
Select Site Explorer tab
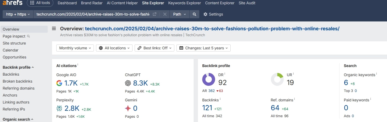pos(153,3)
